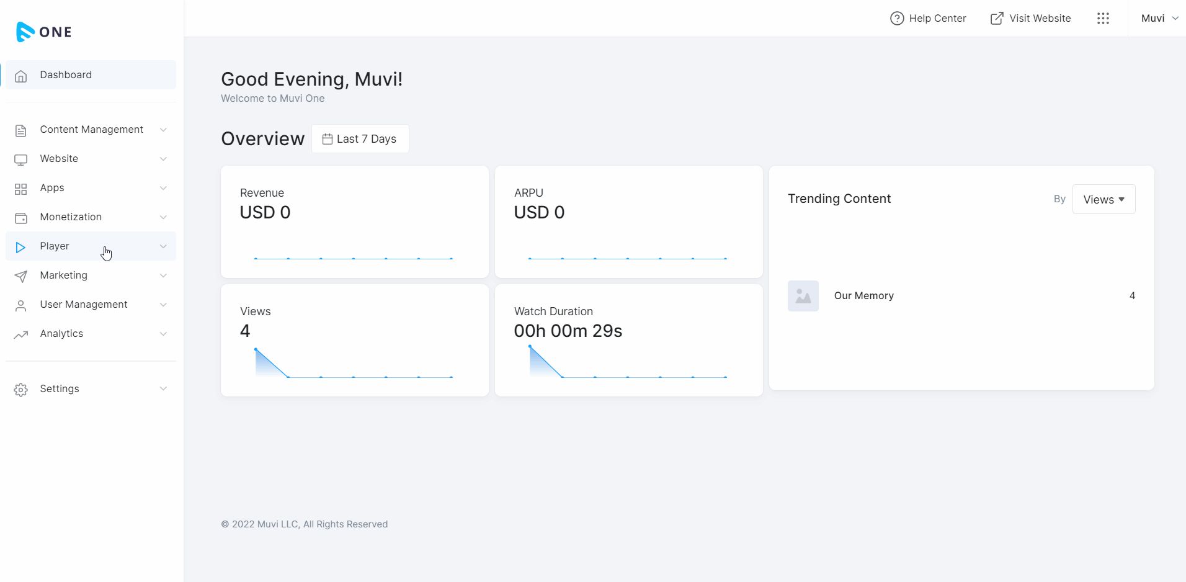
Task: Click the Settings gear icon
Action: click(21, 389)
